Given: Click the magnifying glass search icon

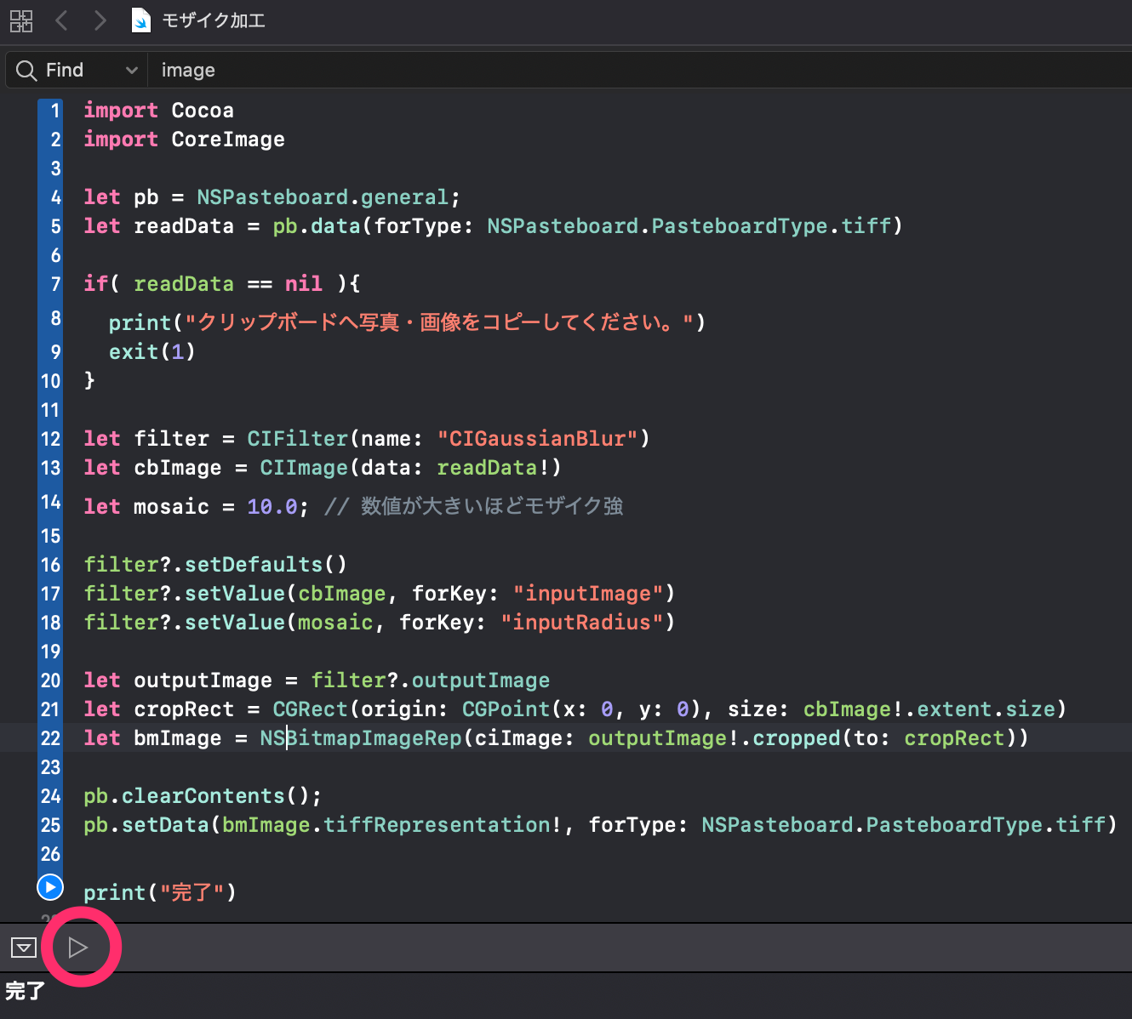Looking at the screenshot, I should (x=26, y=71).
